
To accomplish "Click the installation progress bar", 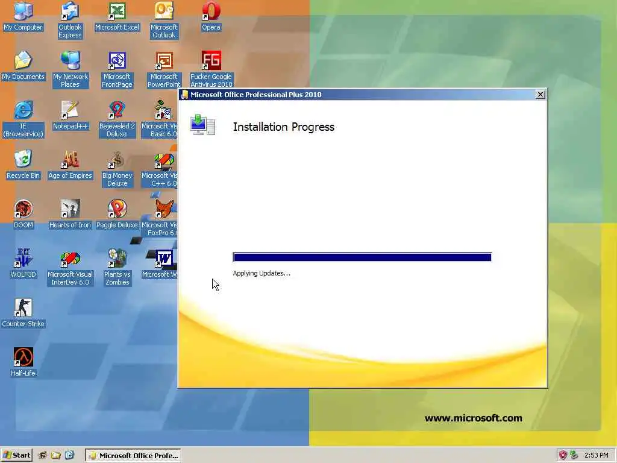I will (362, 257).
